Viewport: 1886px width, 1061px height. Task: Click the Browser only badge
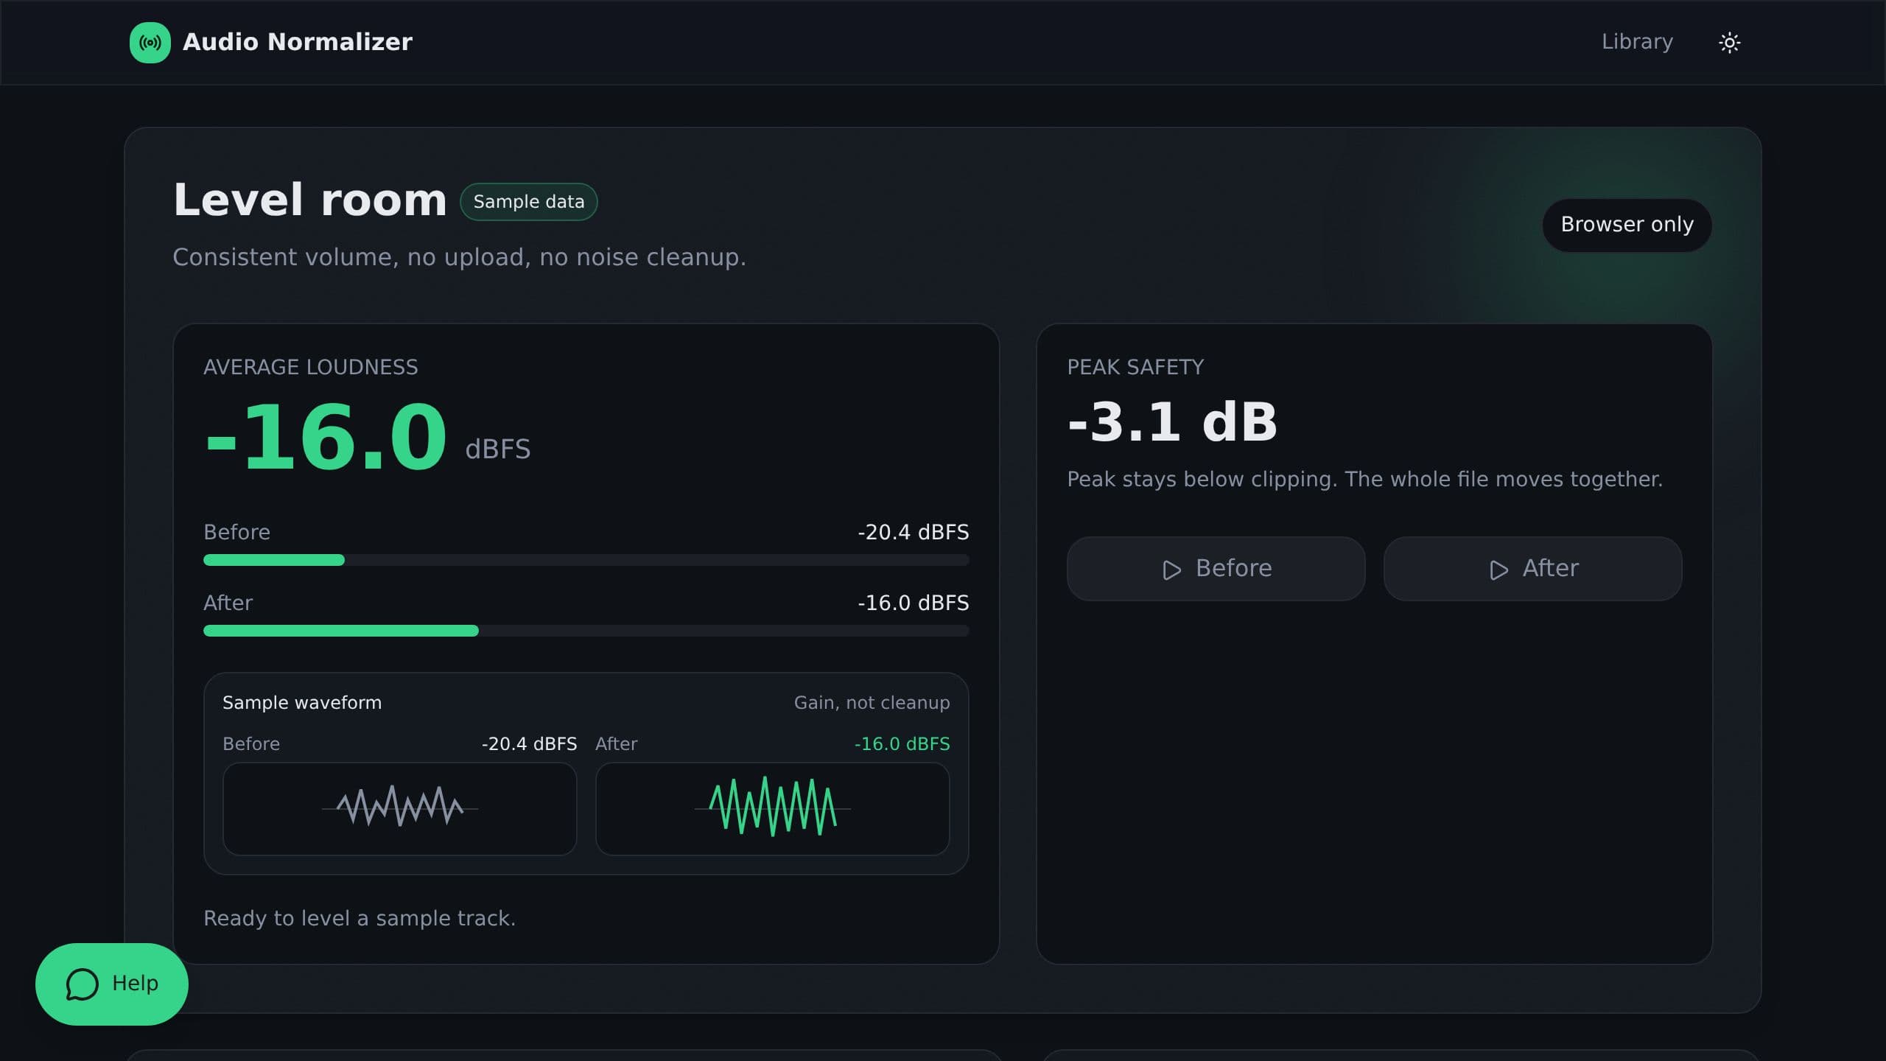[x=1627, y=225]
